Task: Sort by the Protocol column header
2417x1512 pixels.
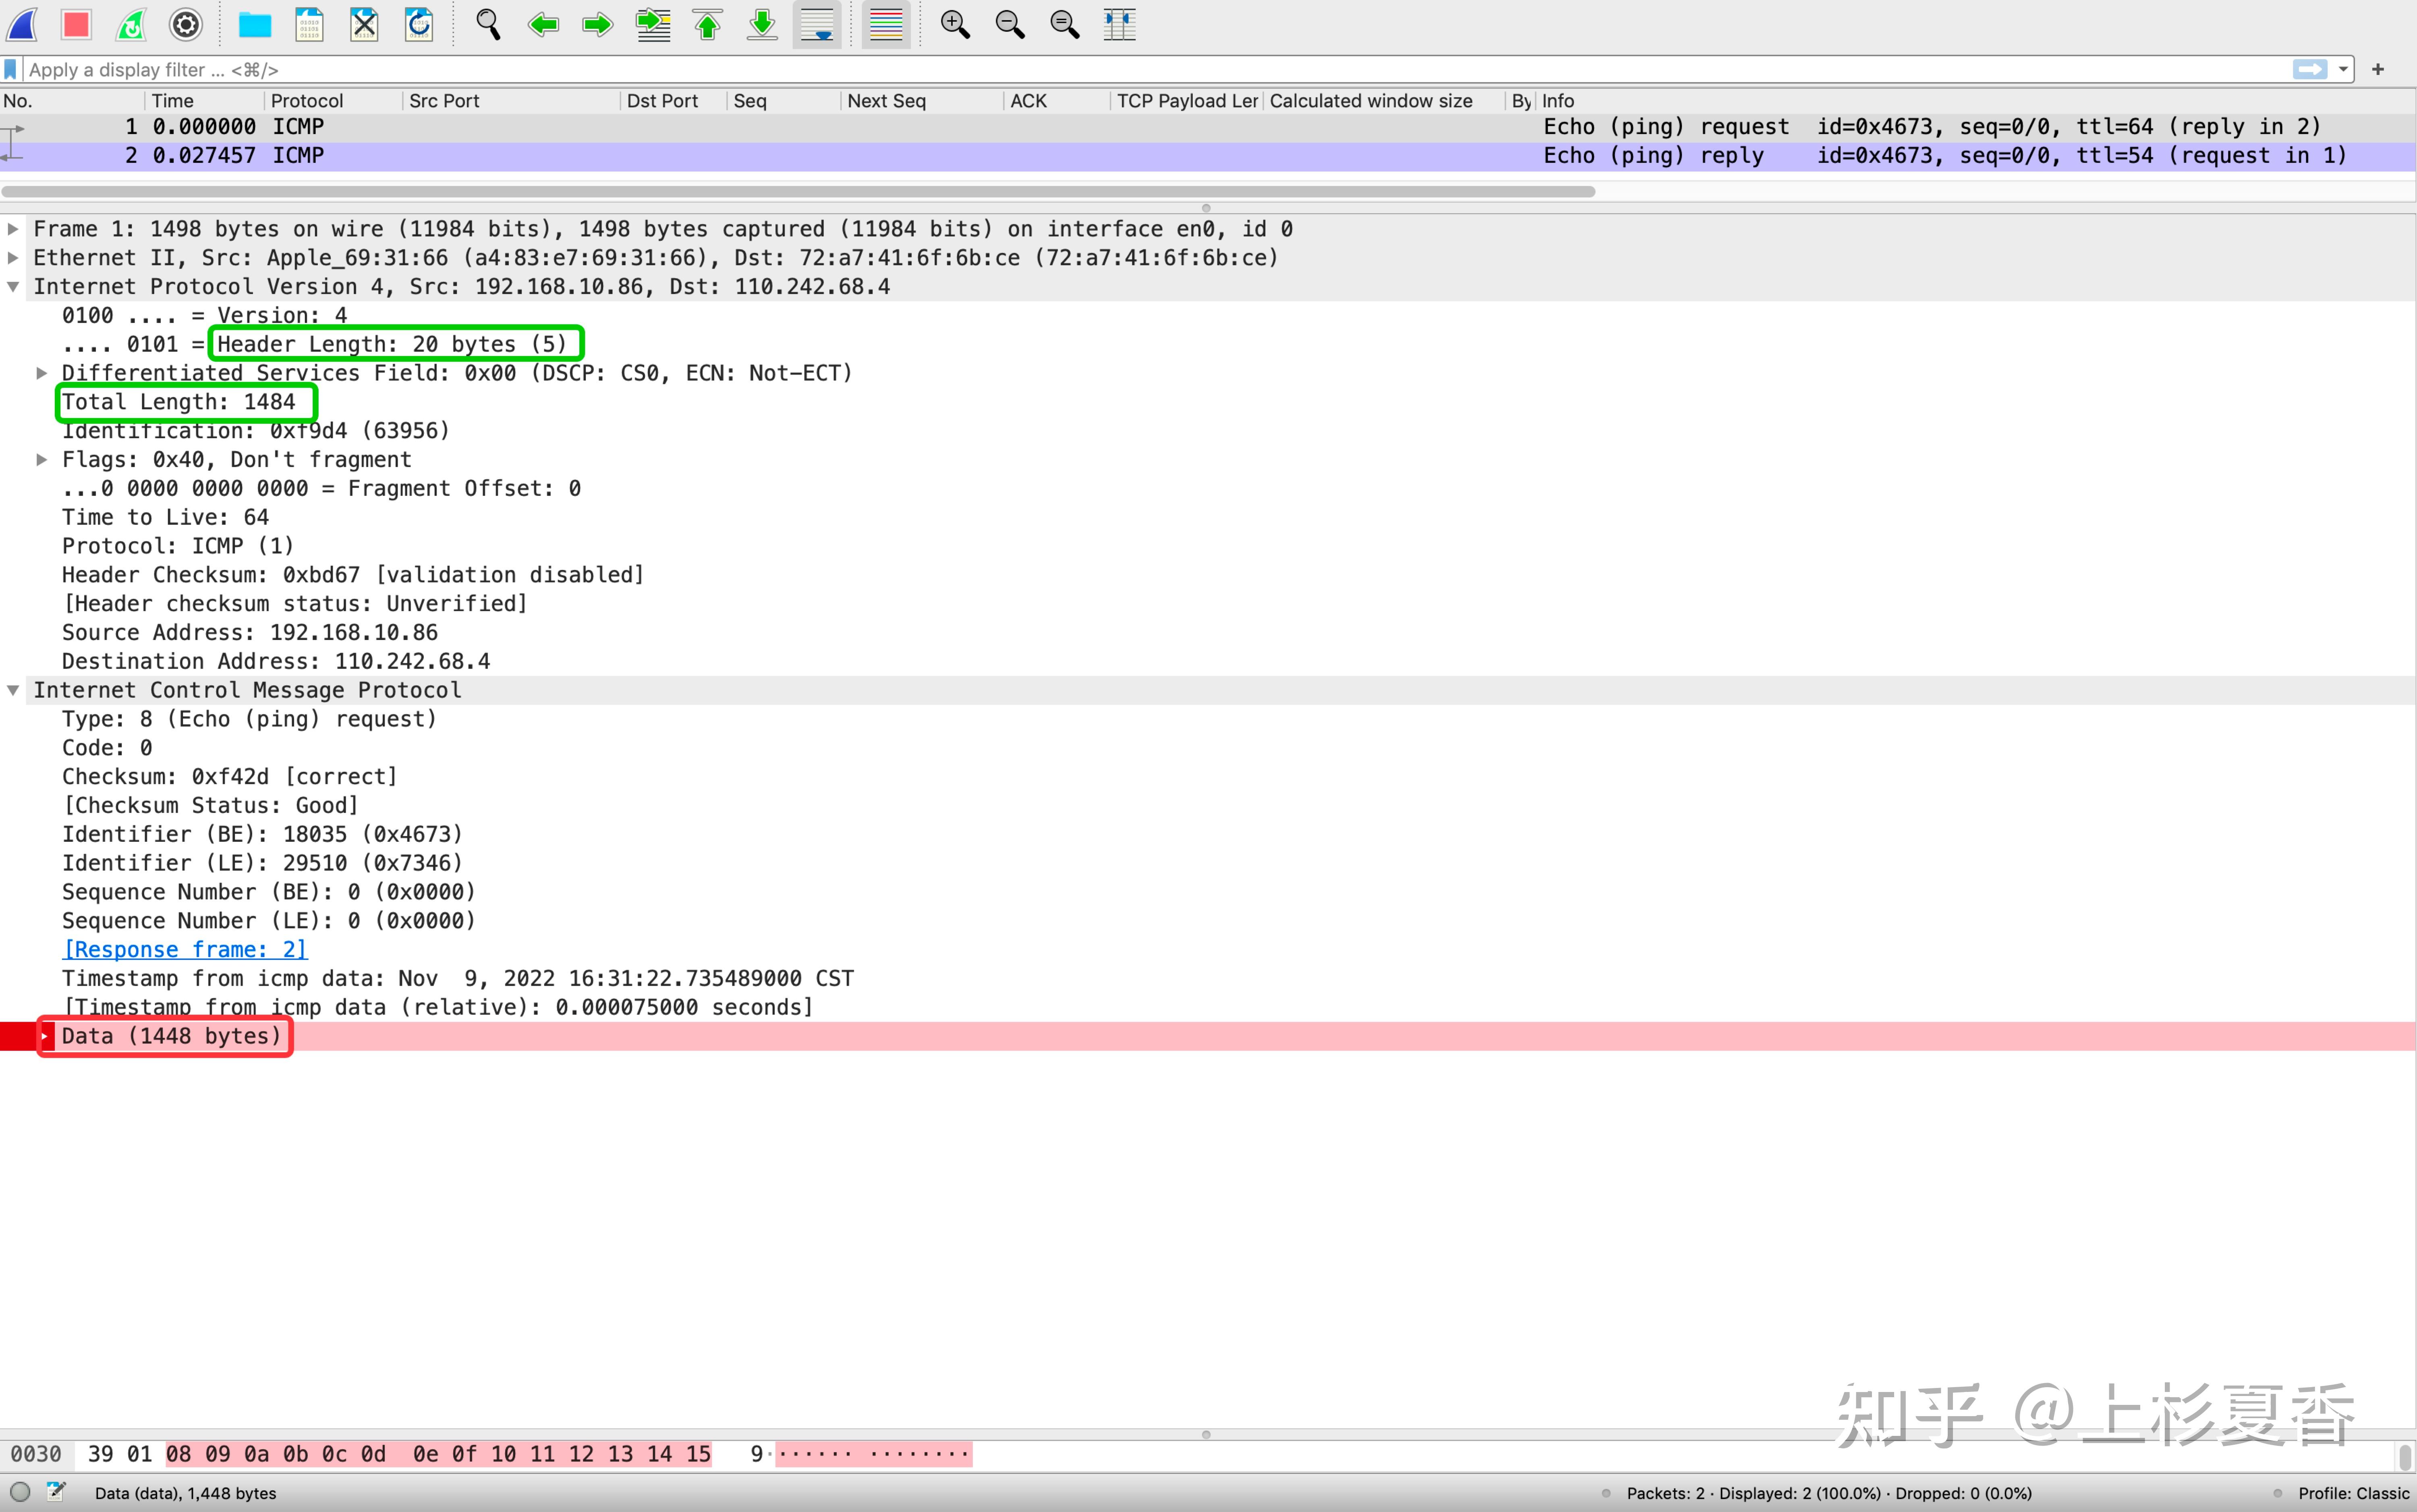Action: point(306,101)
